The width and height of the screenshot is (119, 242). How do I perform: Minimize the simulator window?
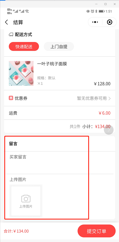tap(96, 4)
